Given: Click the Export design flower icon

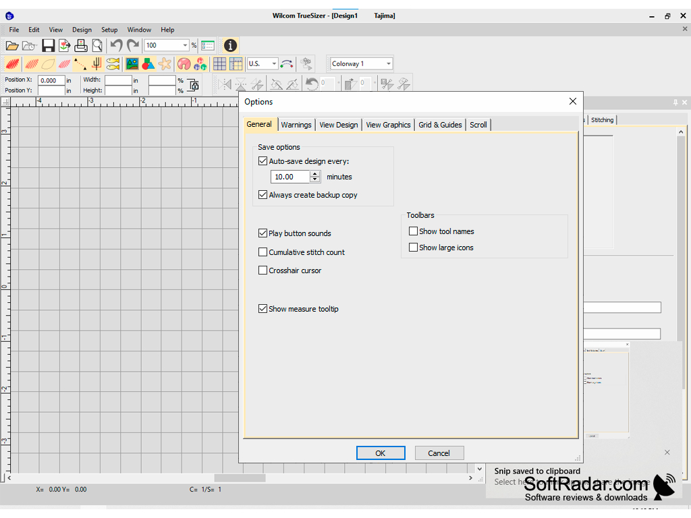Looking at the screenshot, I should tap(64, 45).
